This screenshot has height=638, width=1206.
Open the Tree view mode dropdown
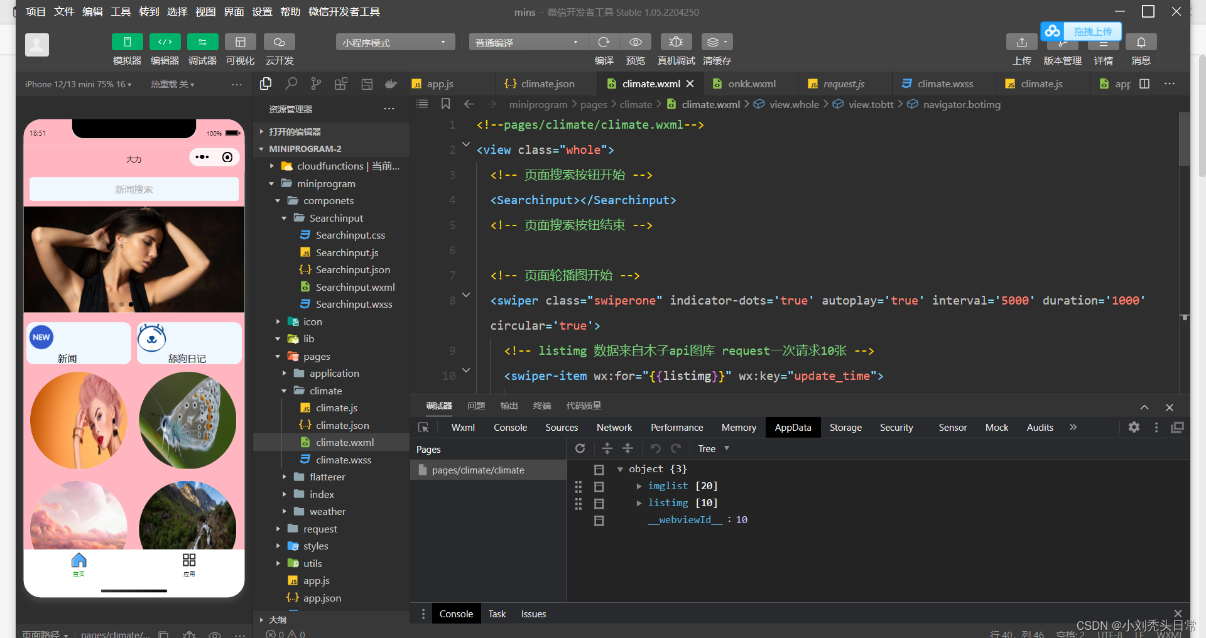(714, 448)
